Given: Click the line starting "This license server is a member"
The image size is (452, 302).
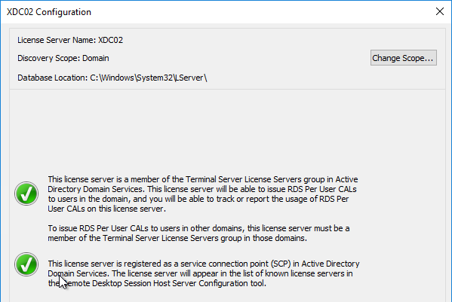Looking at the screenshot, I should pos(203,179).
